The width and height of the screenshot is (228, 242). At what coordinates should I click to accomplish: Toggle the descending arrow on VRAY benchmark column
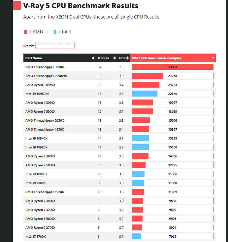click(213, 58)
